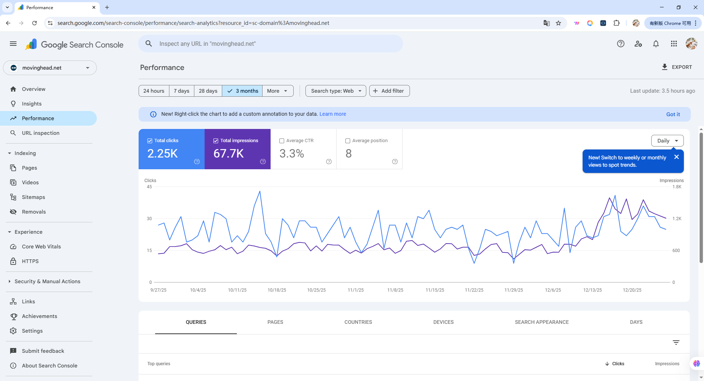Open the table filter rows icon
The width and height of the screenshot is (704, 381).
(x=676, y=343)
